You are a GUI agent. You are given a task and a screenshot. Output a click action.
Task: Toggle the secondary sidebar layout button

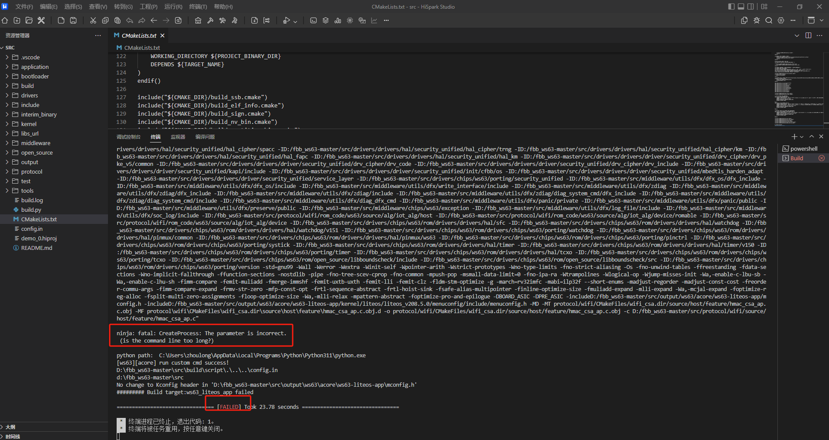point(751,6)
